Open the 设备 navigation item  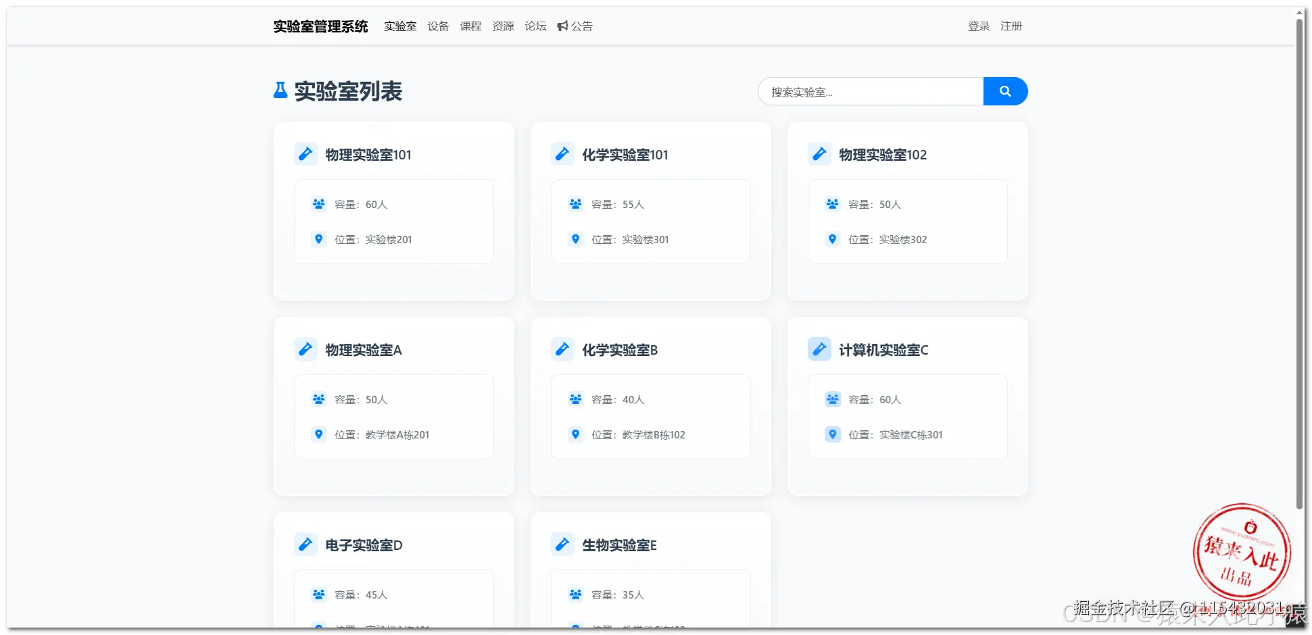point(438,26)
